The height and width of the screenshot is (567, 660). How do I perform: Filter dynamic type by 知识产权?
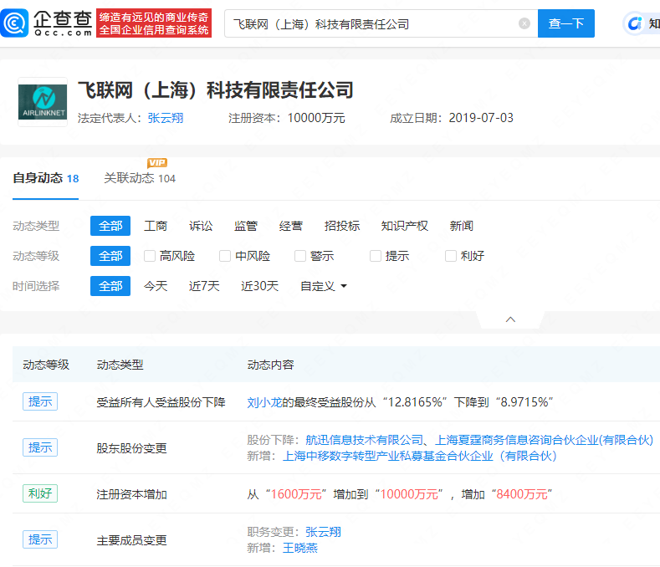pos(405,226)
